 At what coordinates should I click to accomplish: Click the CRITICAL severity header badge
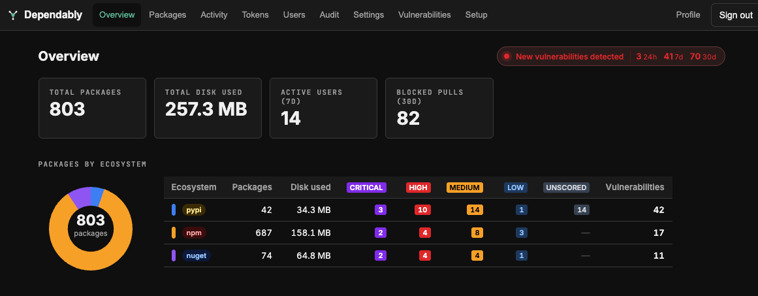(366, 188)
